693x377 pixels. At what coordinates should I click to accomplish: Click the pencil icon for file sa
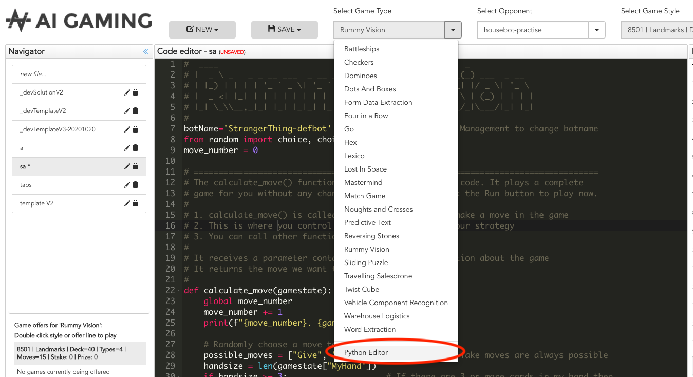(x=127, y=166)
